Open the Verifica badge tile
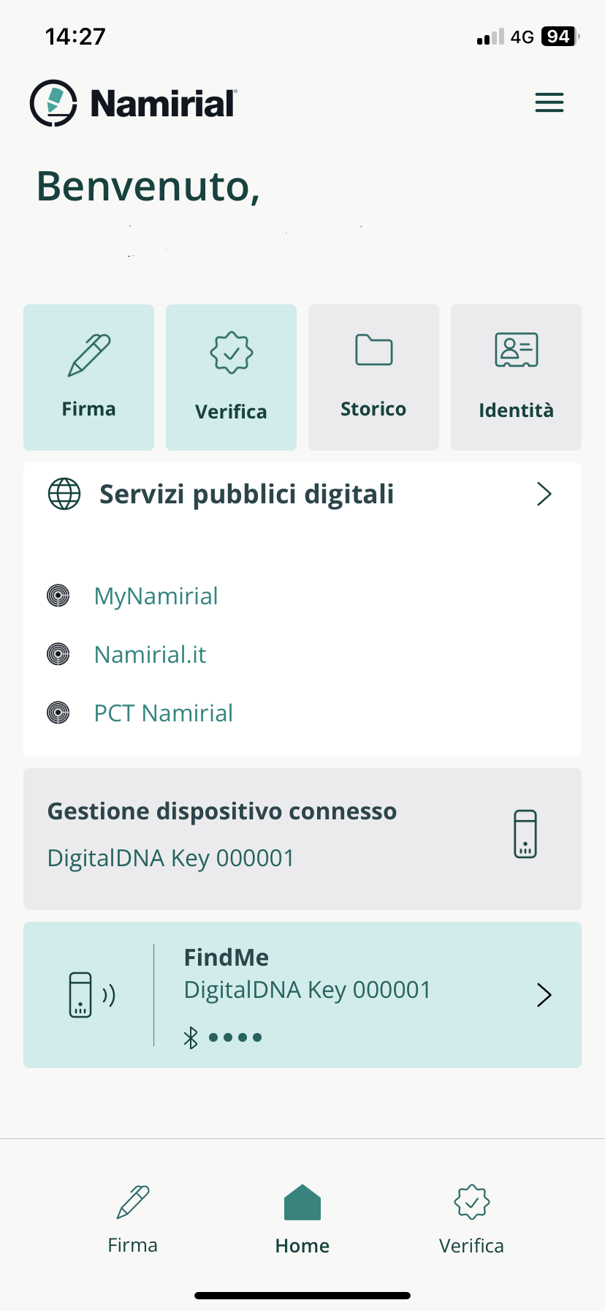605x1311 pixels. tap(231, 377)
